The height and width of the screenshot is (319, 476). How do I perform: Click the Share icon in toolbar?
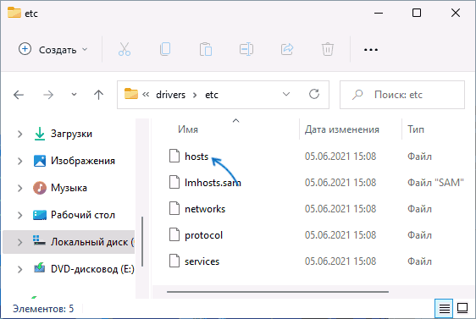tap(287, 49)
